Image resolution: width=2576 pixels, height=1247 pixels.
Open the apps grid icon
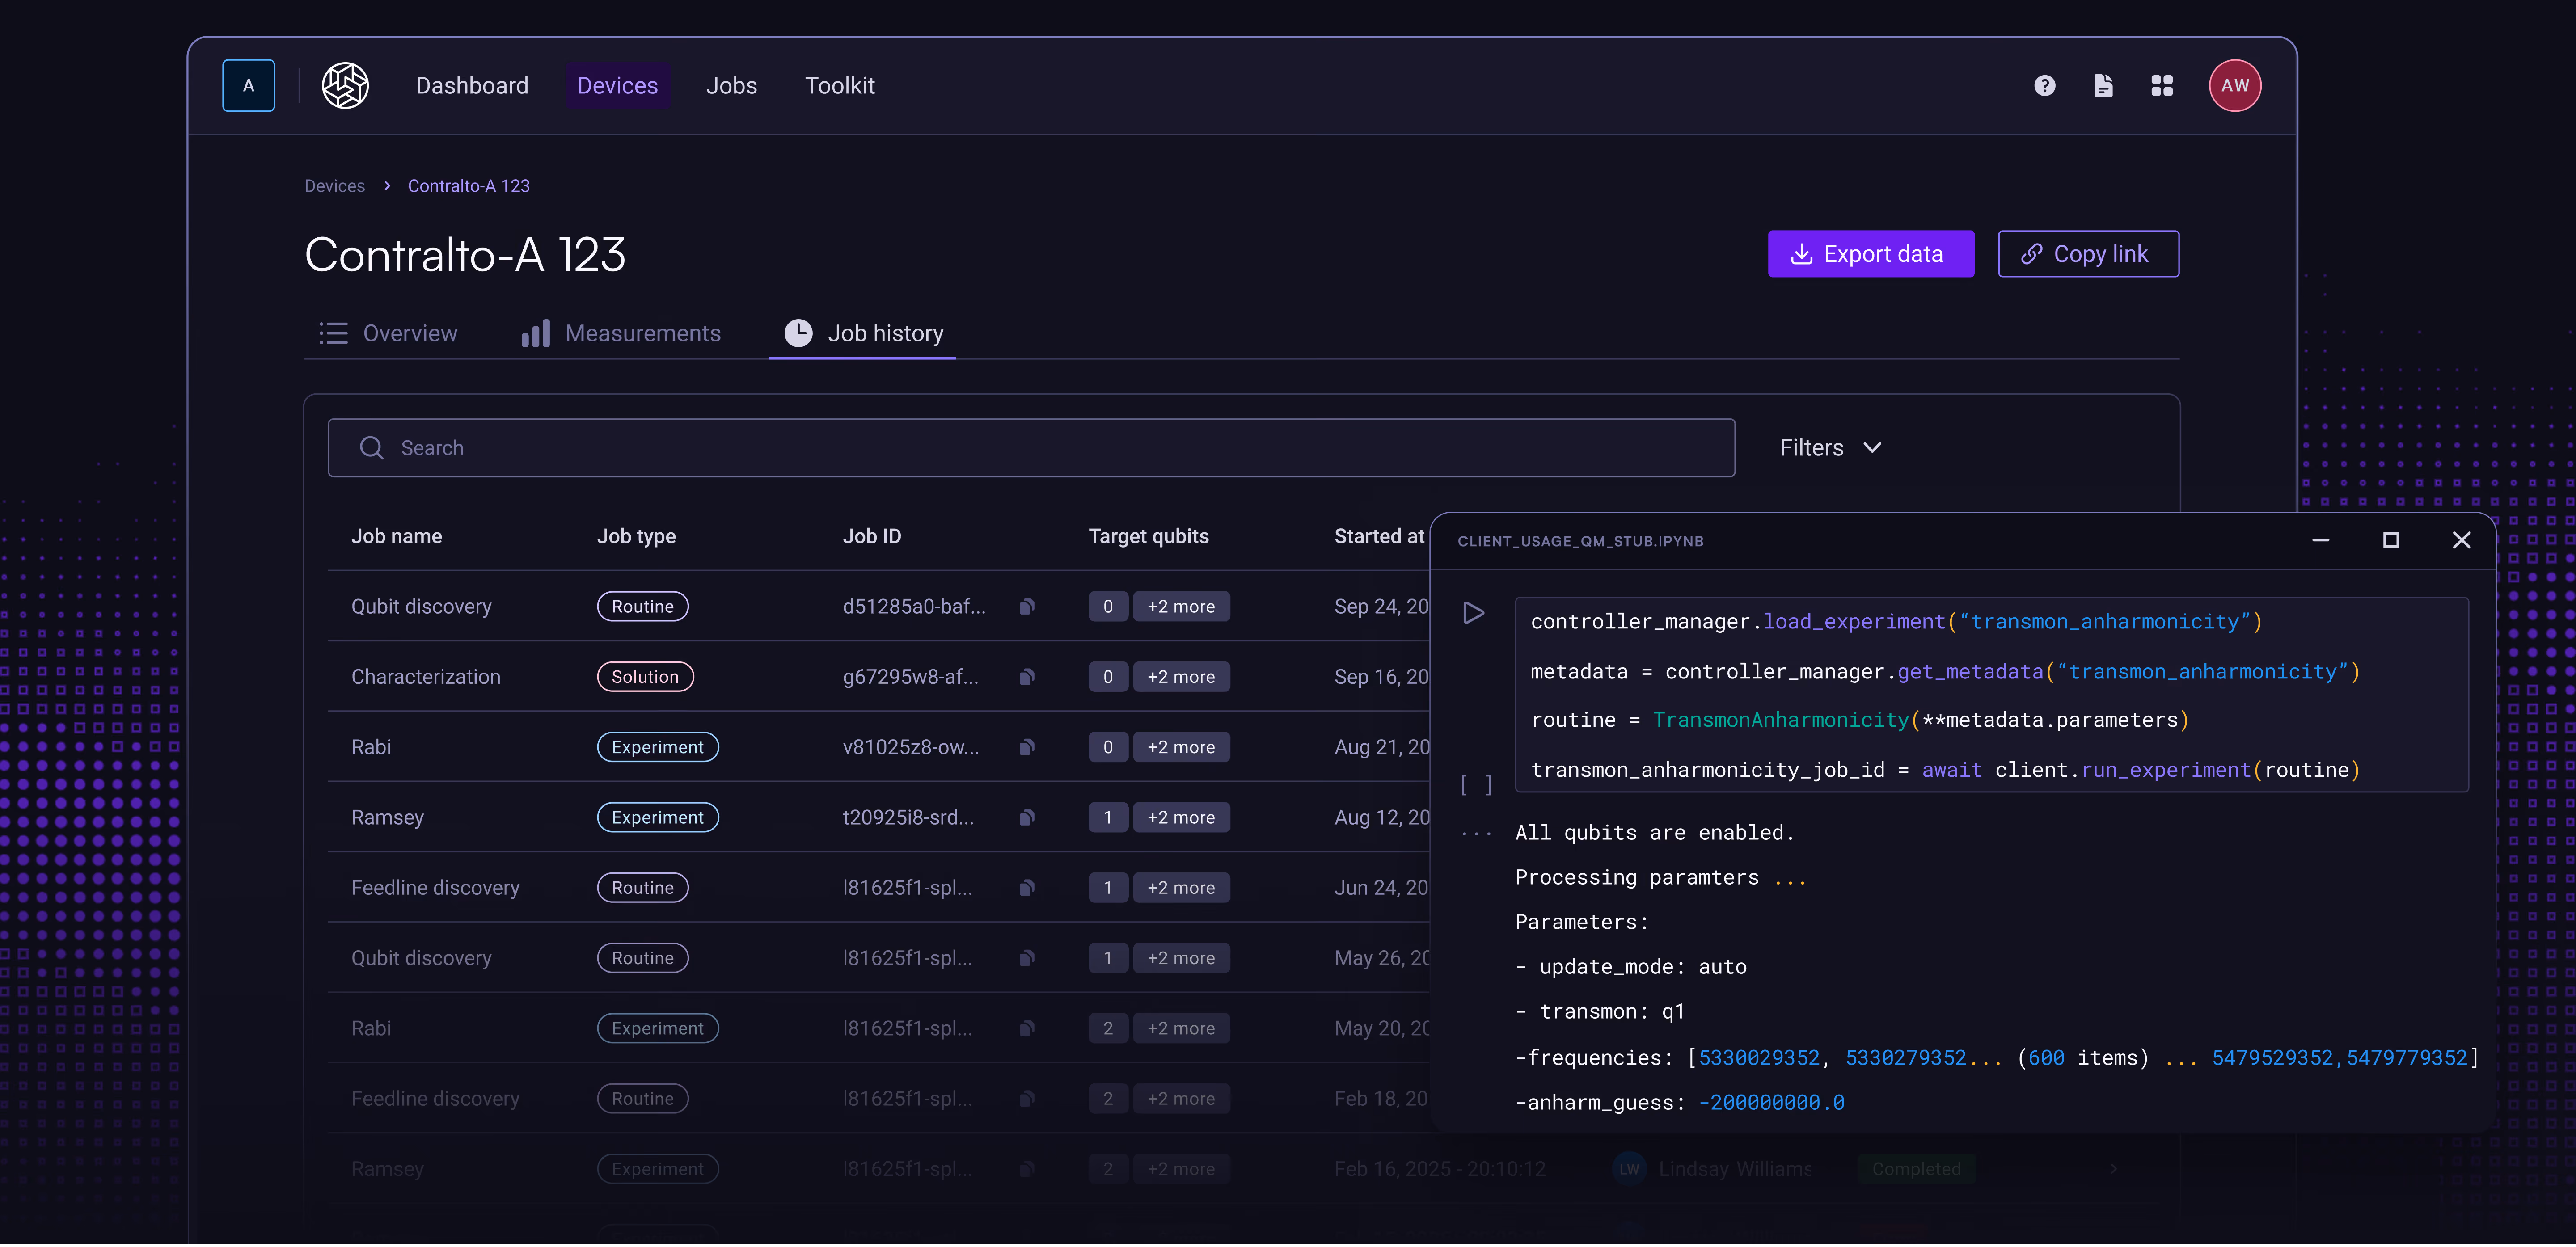coord(2162,86)
